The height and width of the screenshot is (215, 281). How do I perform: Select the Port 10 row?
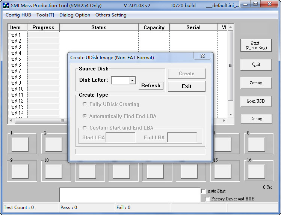pyautogui.click(x=16, y=89)
